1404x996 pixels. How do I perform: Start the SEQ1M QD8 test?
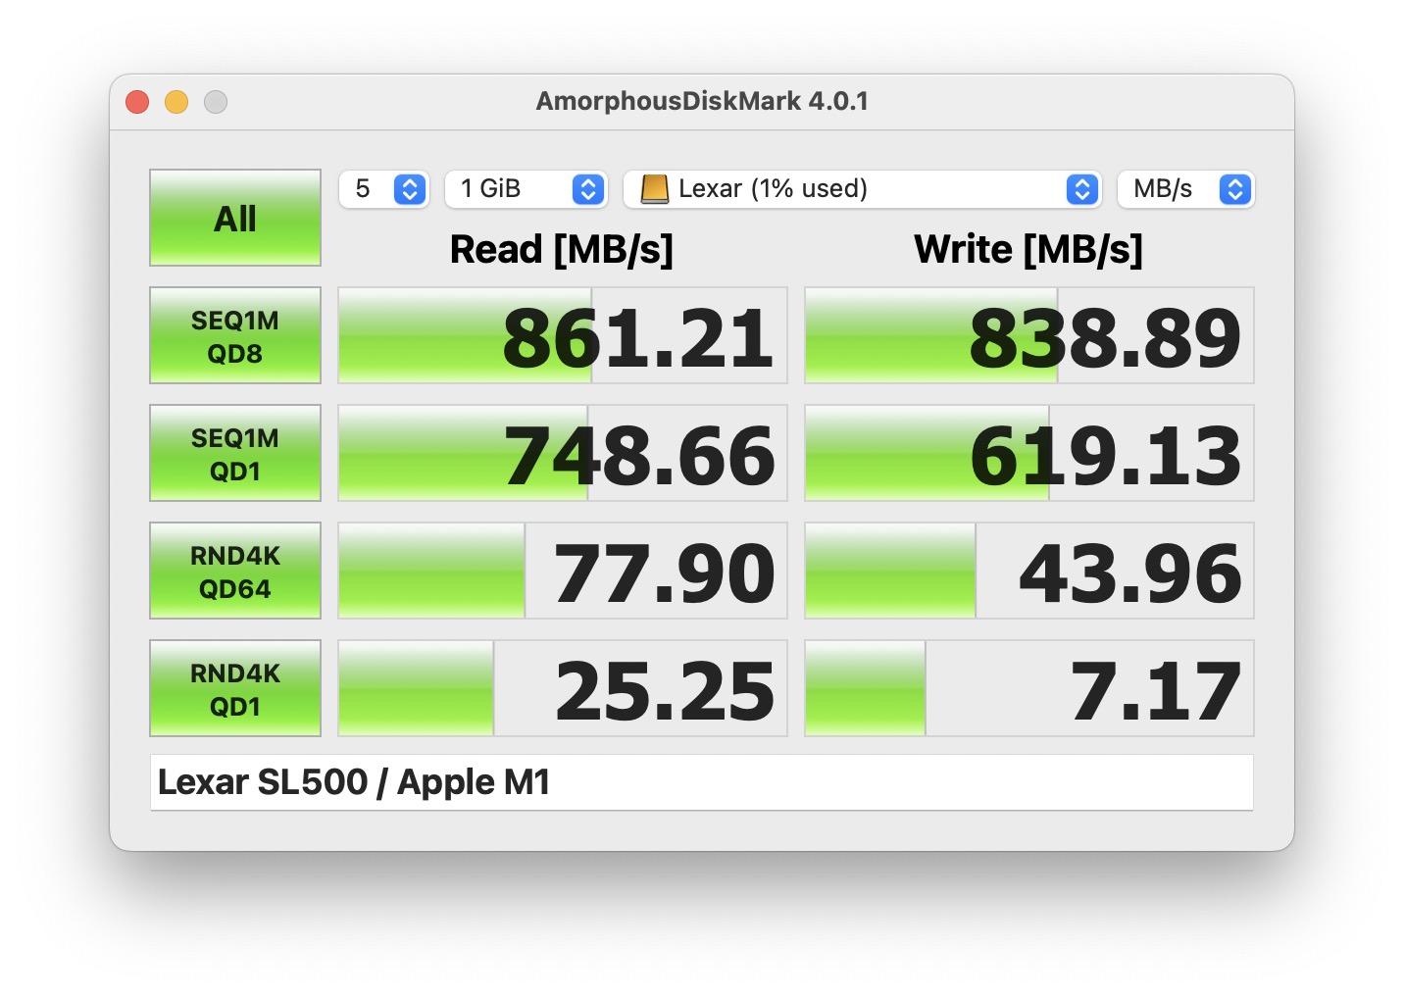pos(235,335)
